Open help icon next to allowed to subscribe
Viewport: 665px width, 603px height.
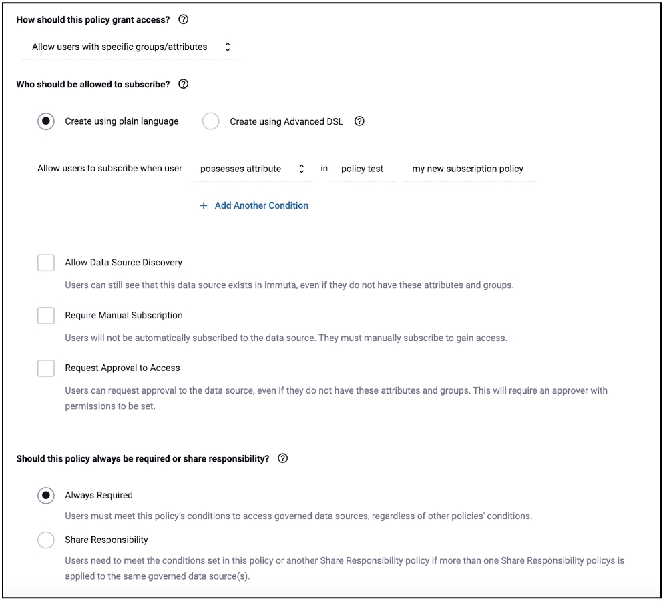184,85
